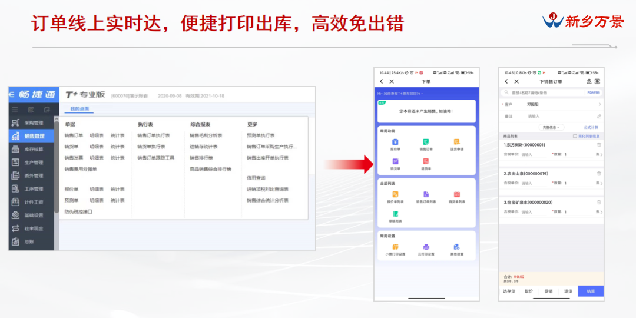Open 销售排行榜 report

point(201,158)
